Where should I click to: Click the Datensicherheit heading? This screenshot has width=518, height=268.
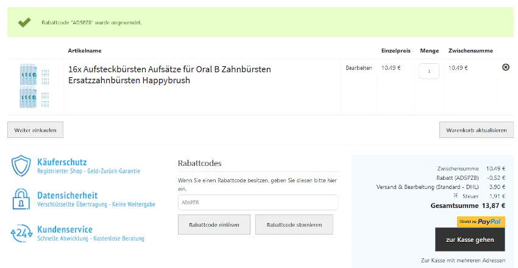(68, 195)
